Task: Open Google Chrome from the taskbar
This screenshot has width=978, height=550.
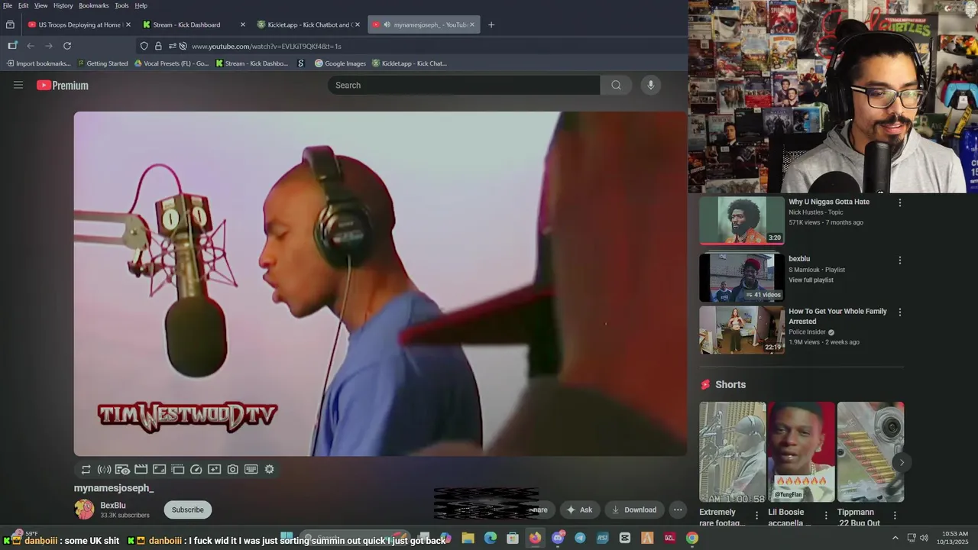Action: 691,538
